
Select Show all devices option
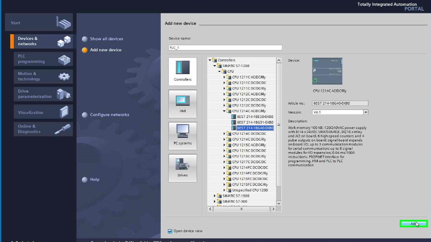pos(103,39)
